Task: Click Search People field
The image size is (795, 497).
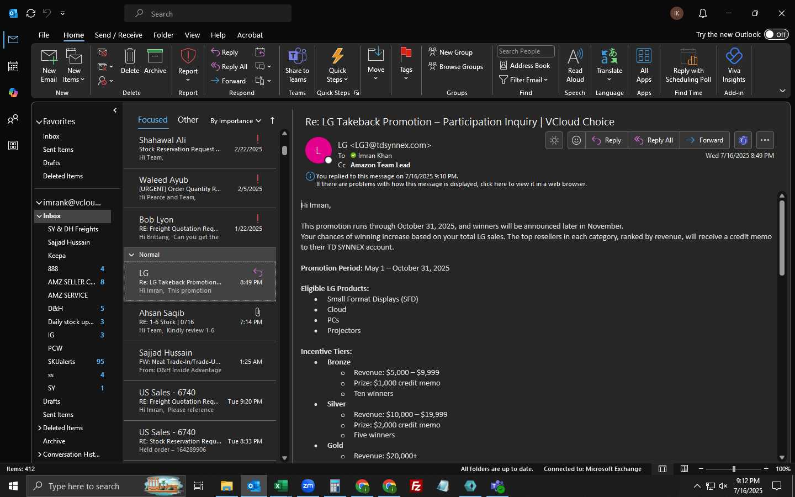Action: 526,51
